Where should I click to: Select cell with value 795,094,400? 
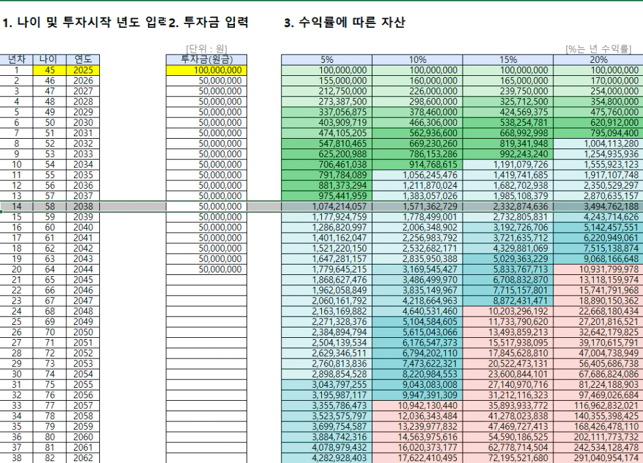point(598,133)
